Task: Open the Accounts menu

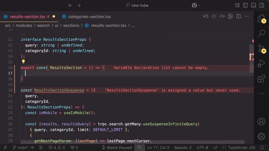Action: tap(261, 121)
